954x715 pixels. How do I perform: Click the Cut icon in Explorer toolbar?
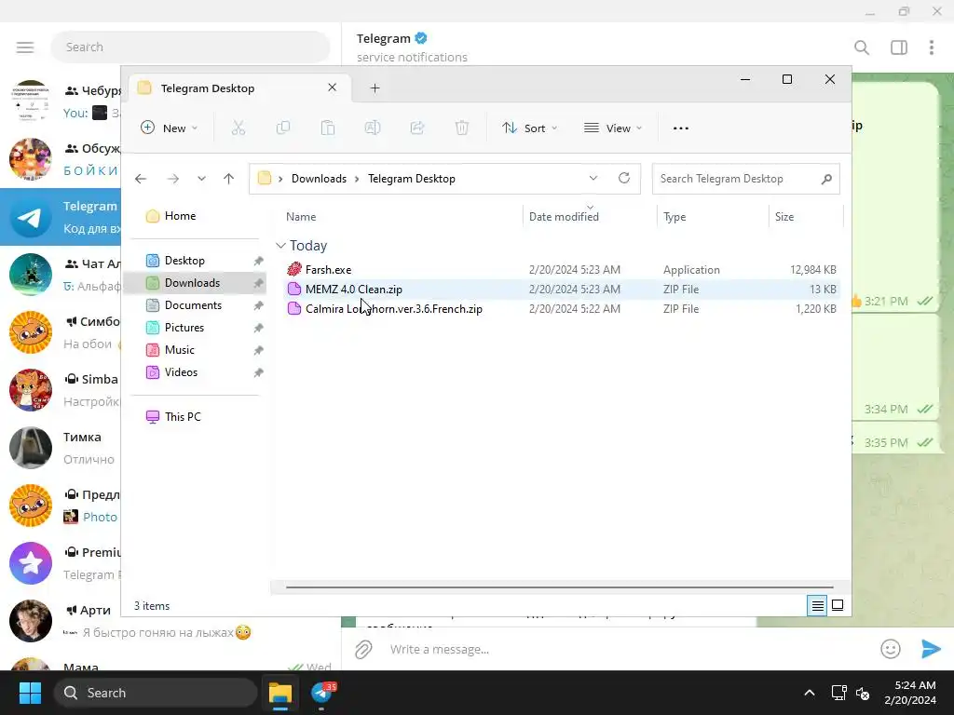[238, 128]
